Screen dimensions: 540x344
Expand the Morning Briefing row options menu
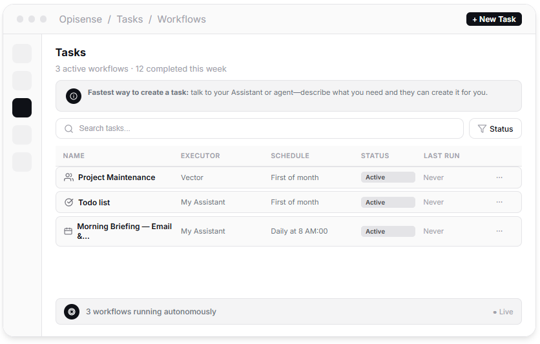pos(499,231)
